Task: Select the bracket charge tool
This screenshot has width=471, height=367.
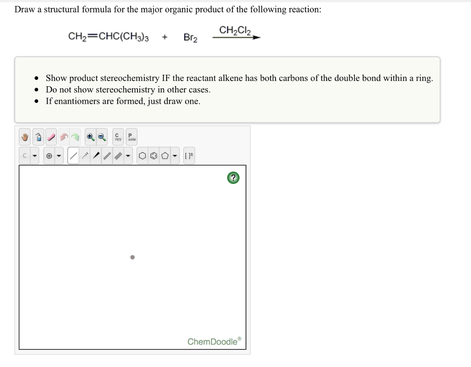Action: point(189,155)
